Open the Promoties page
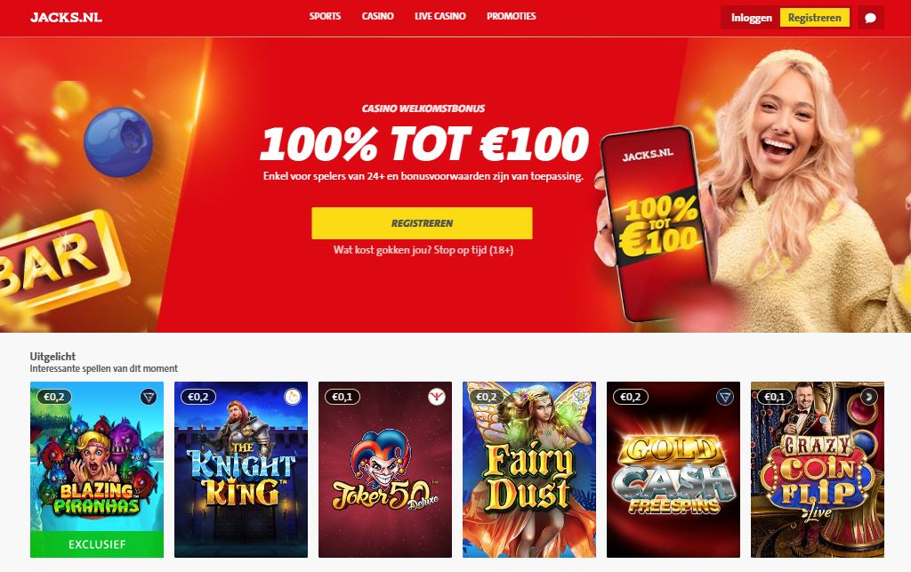Image resolution: width=911 pixels, height=572 pixels. pyautogui.click(x=512, y=16)
